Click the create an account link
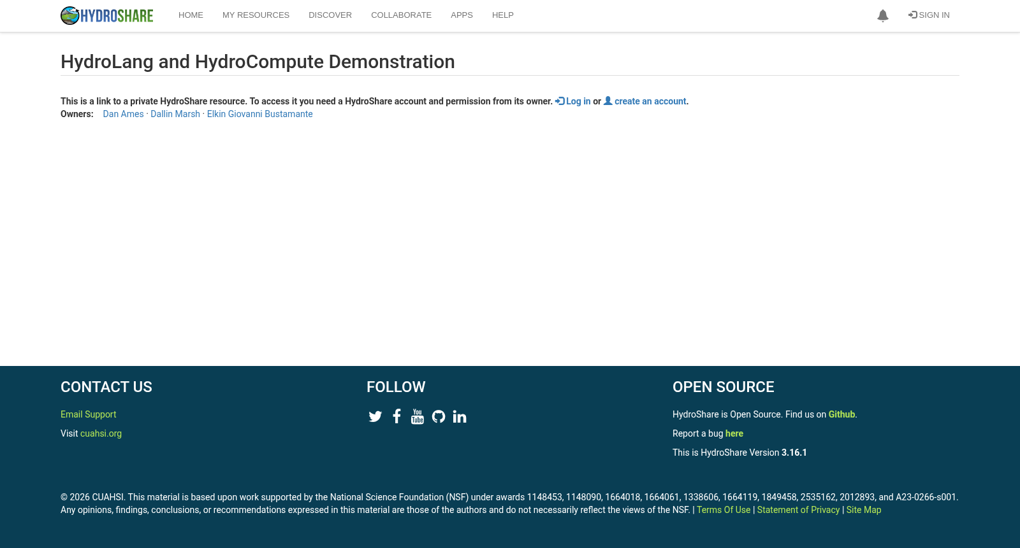Screen dimensions: 1020x548 coord(645,101)
